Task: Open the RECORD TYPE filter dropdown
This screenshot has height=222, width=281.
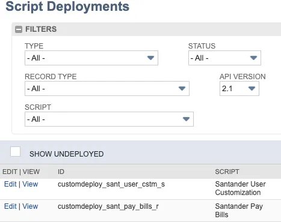Action: click(x=107, y=88)
